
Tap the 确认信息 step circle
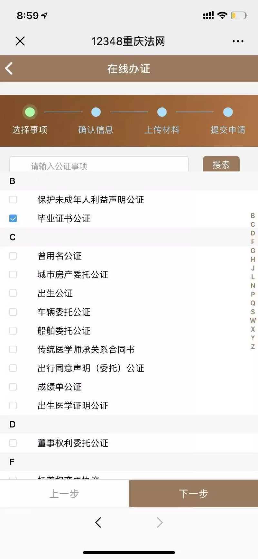tap(96, 112)
